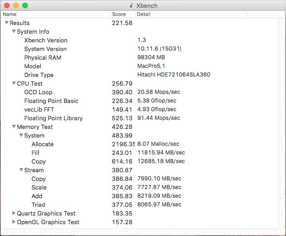Select the Drive Type row
The width and height of the screenshot is (286, 236).
pyautogui.click(x=39, y=75)
